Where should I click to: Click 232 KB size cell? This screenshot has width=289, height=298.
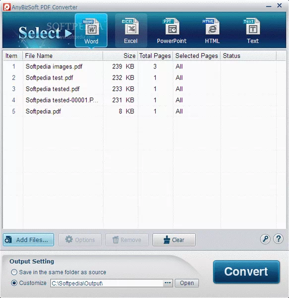123,78
